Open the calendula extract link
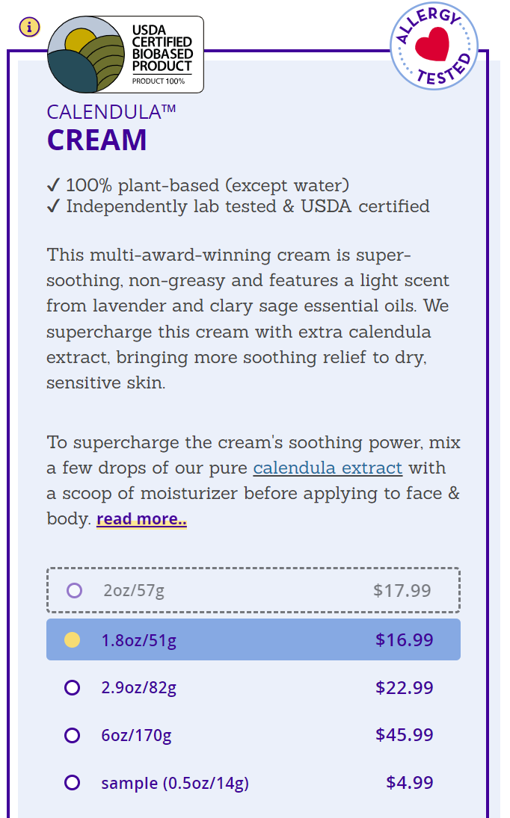The width and height of the screenshot is (510, 818). tap(328, 468)
